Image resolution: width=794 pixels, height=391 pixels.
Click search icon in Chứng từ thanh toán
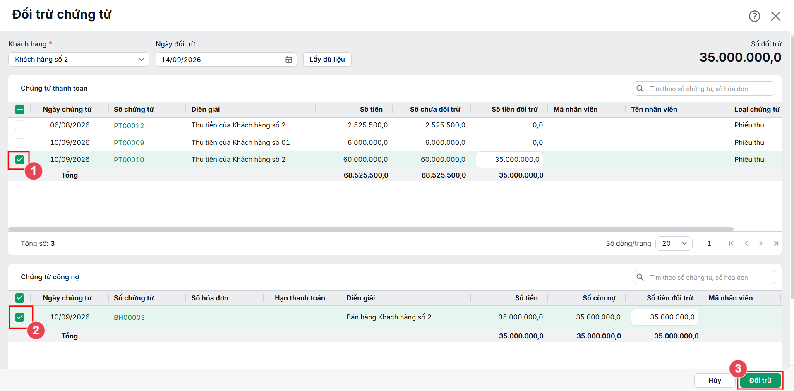tap(640, 89)
